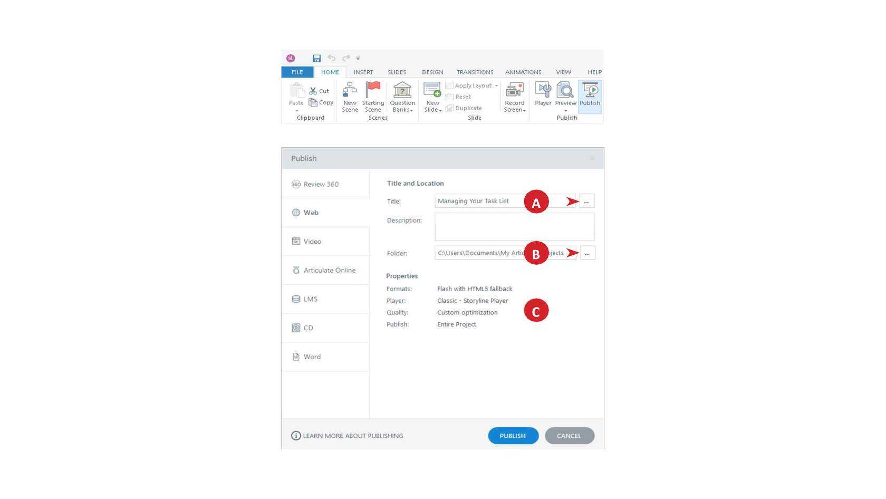Open the FILE tab

coord(297,72)
